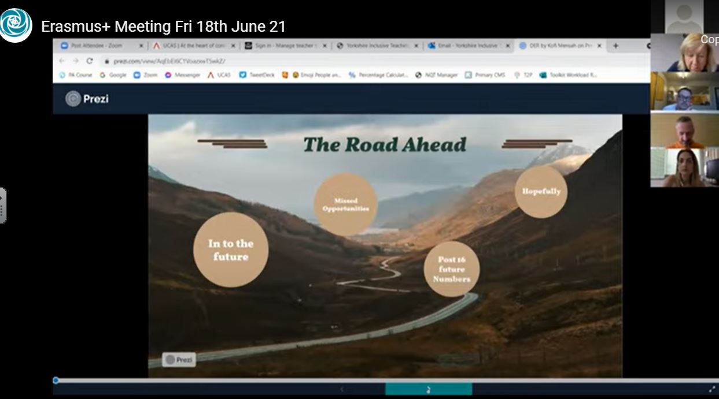Click the presentation progress bar handle

(56, 380)
